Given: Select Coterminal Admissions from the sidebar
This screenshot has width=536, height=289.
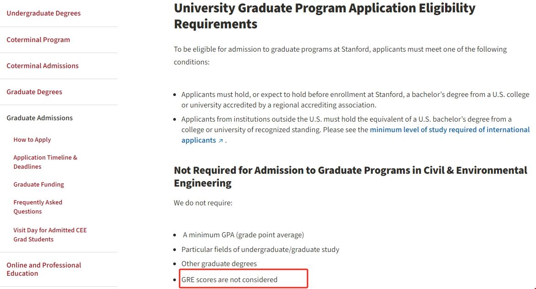Looking at the screenshot, I should click(42, 66).
